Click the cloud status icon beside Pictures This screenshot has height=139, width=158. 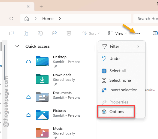28,115
